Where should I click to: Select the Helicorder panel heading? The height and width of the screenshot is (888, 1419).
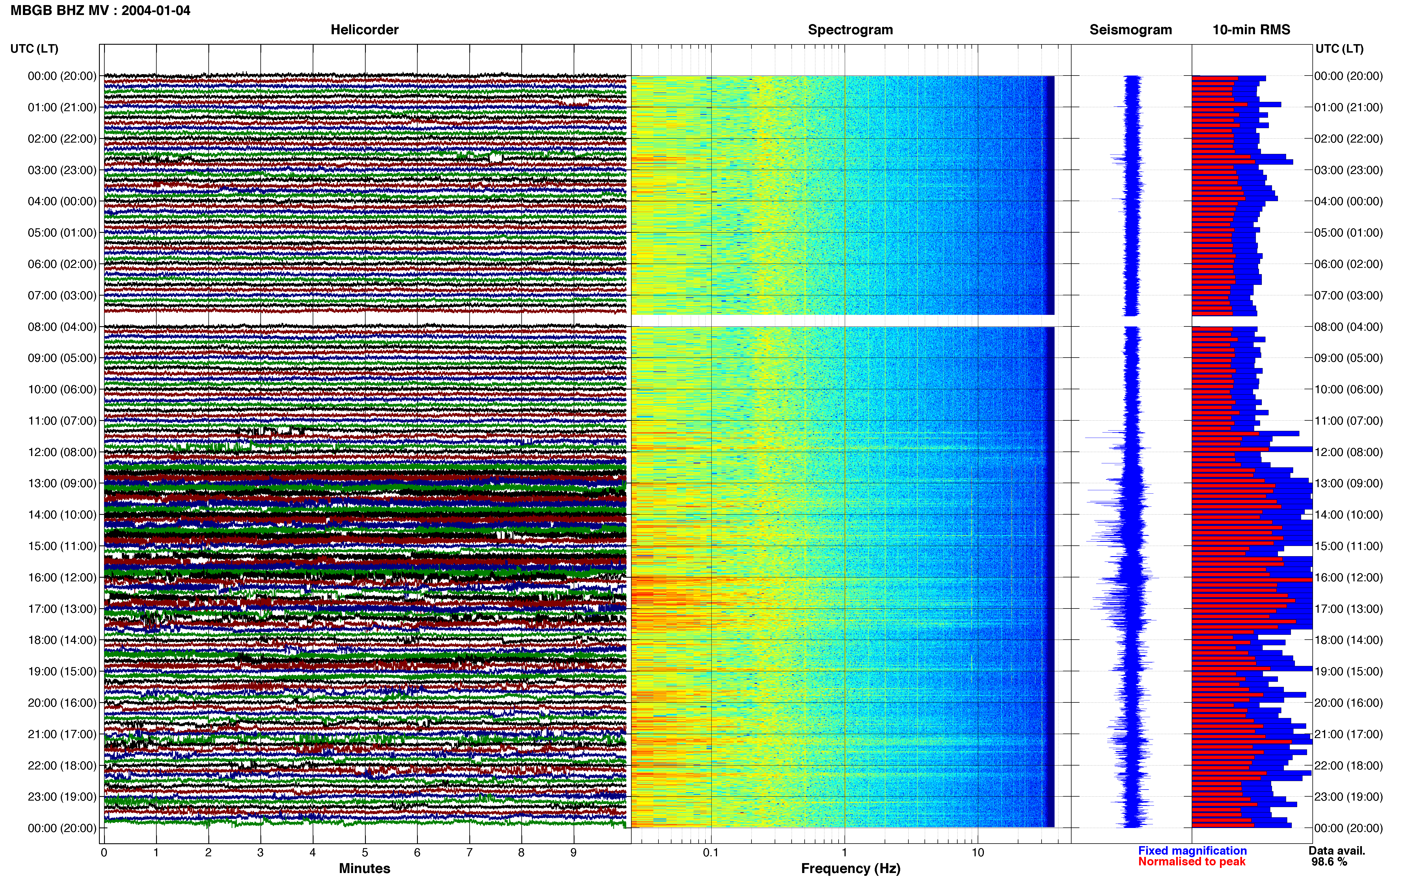click(x=364, y=30)
